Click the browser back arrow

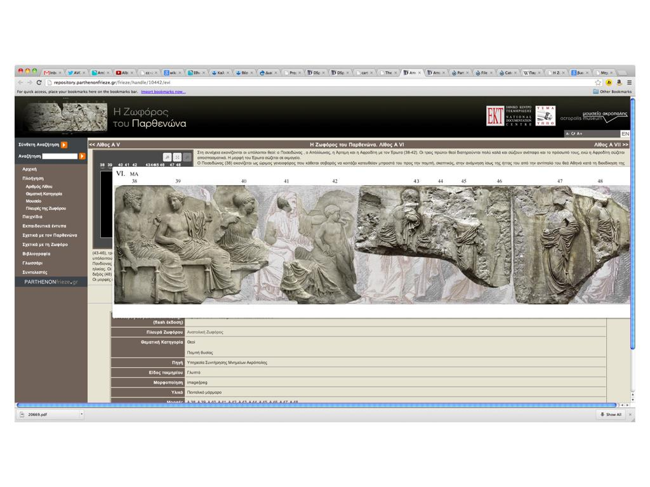(21, 82)
